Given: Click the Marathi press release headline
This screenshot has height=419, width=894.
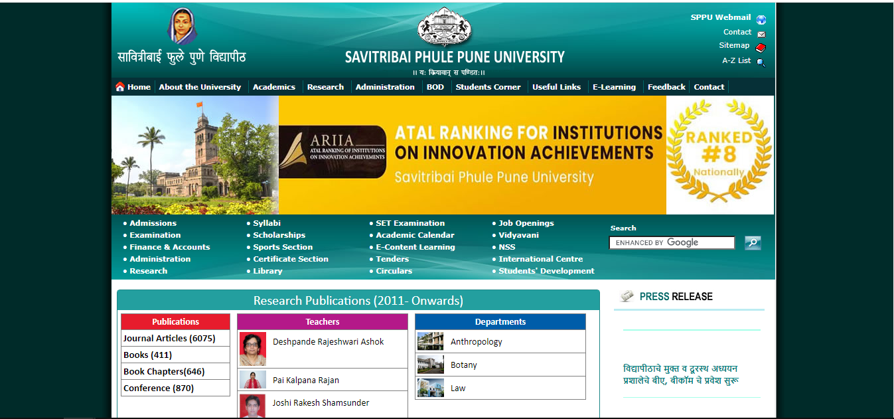Looking at the screenshot, I should [682, 375].
